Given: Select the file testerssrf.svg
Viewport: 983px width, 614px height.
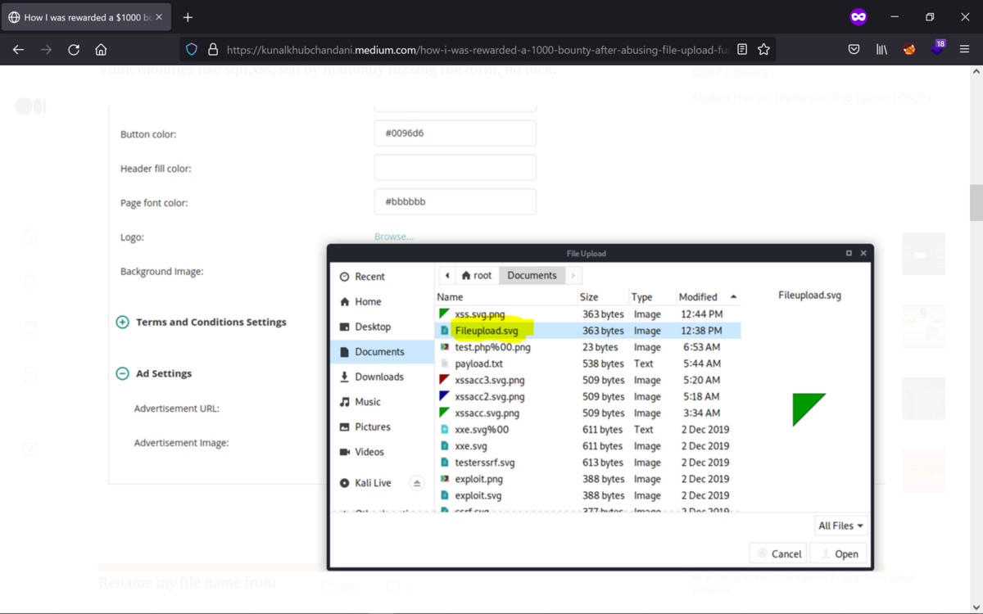Looking at the screenshot, I should click(x=587, y=463).
